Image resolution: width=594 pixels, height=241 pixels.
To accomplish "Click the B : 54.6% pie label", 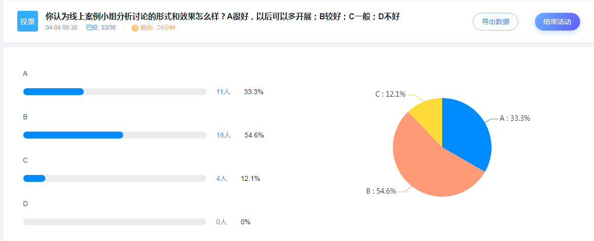I will [x=381, y=191].
